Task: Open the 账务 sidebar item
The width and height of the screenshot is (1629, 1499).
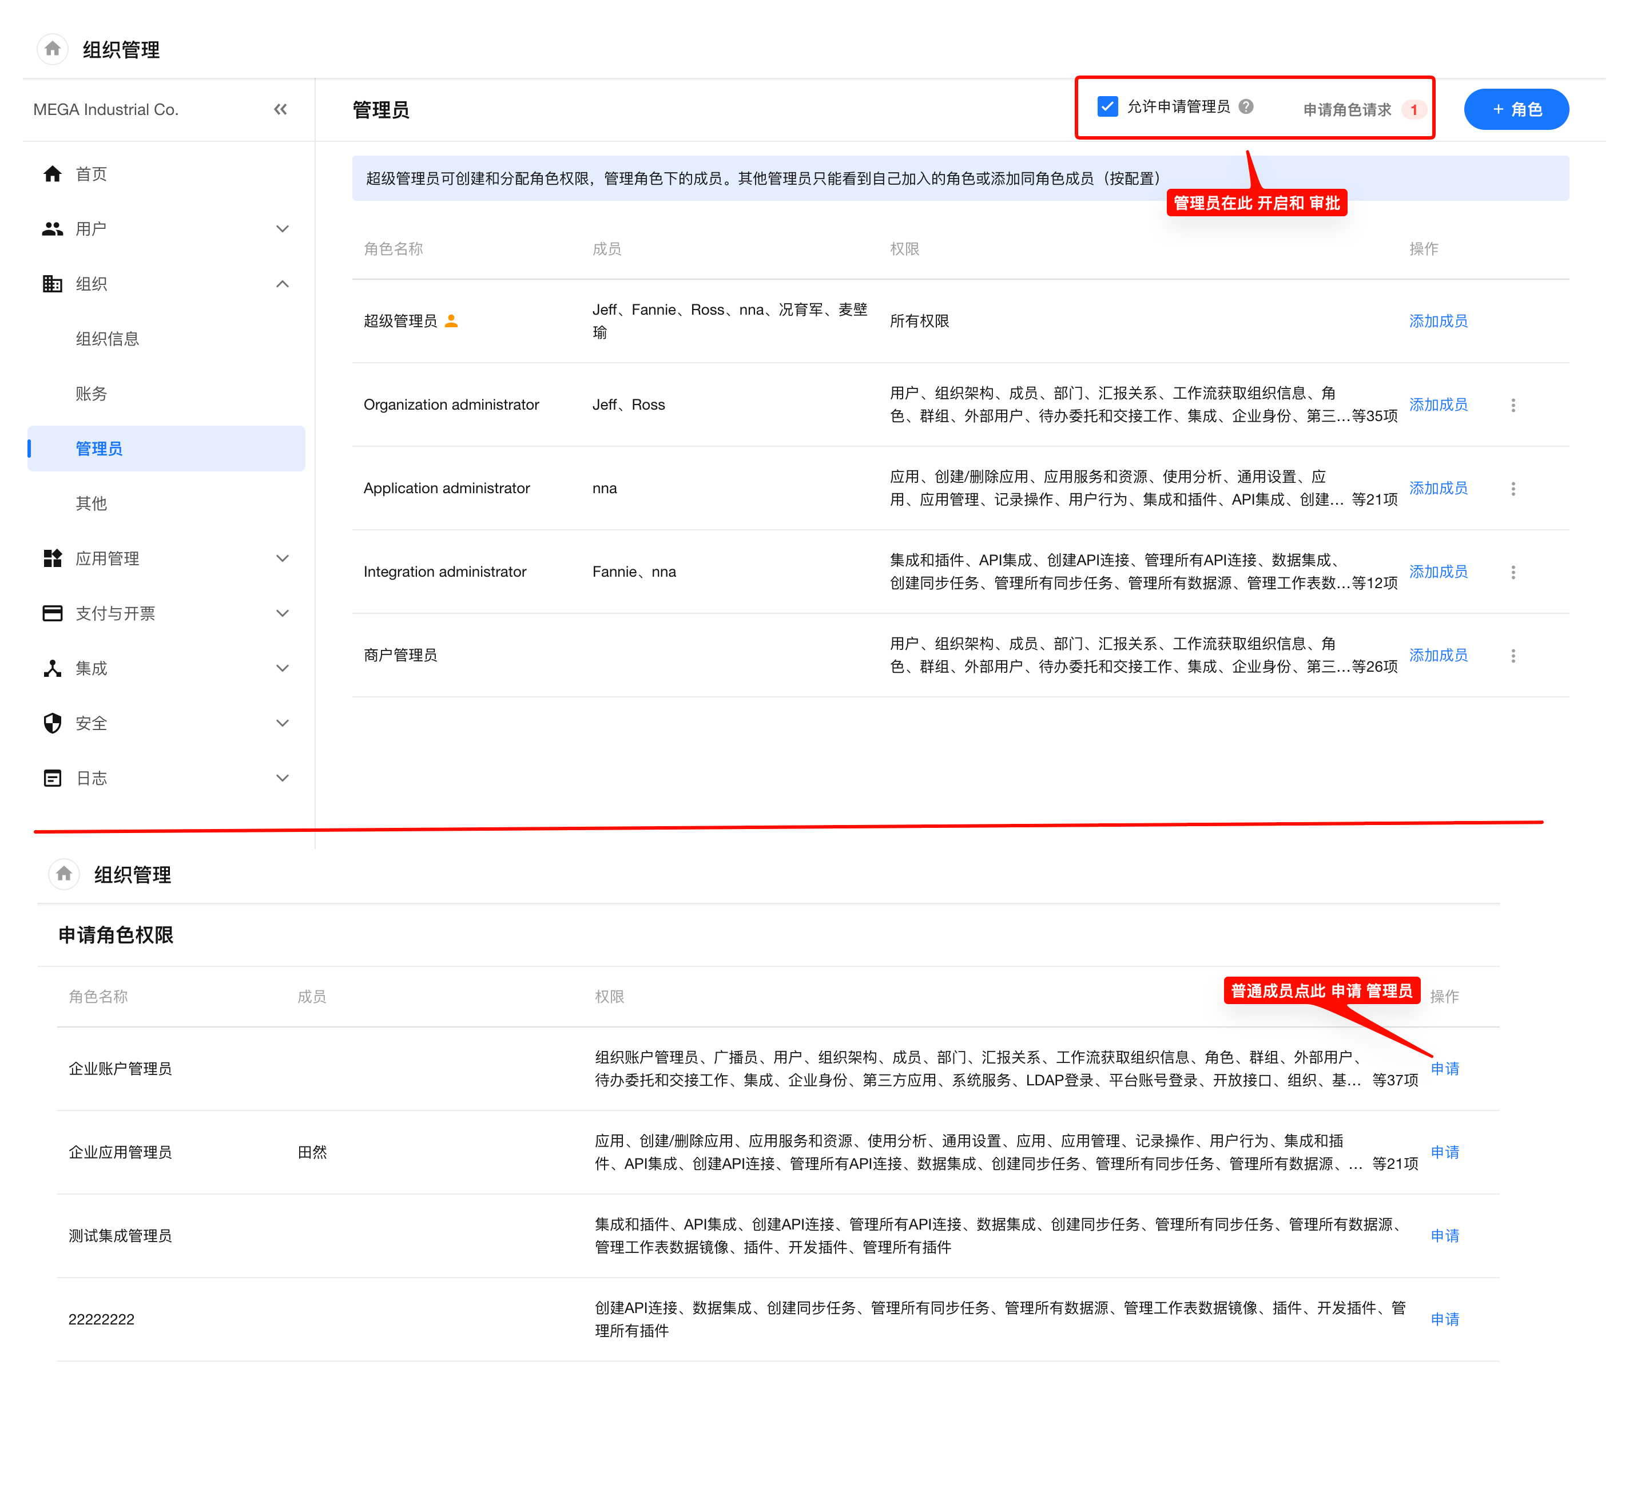Action: 91,394
